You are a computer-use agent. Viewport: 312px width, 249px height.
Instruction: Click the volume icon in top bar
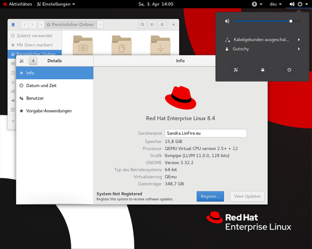pos(292,4)
